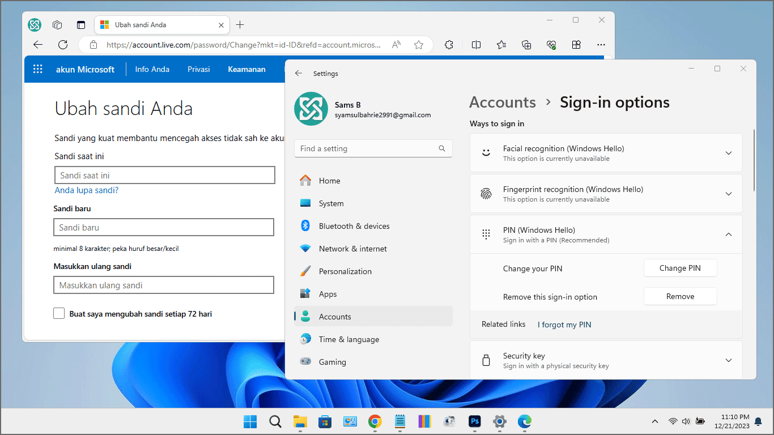774x435 pixels.
Task: Open Personalization settings
Action: pos(373,271)
